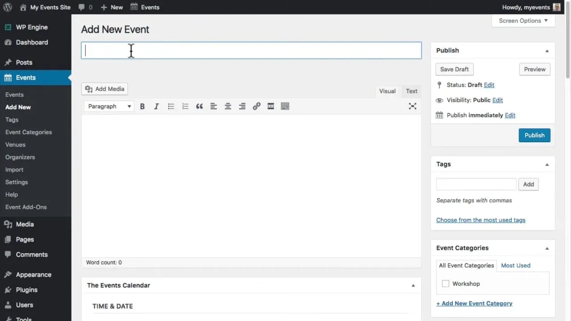Open the Import submenu item
The image size is (571, 321).
pos(14,169)
